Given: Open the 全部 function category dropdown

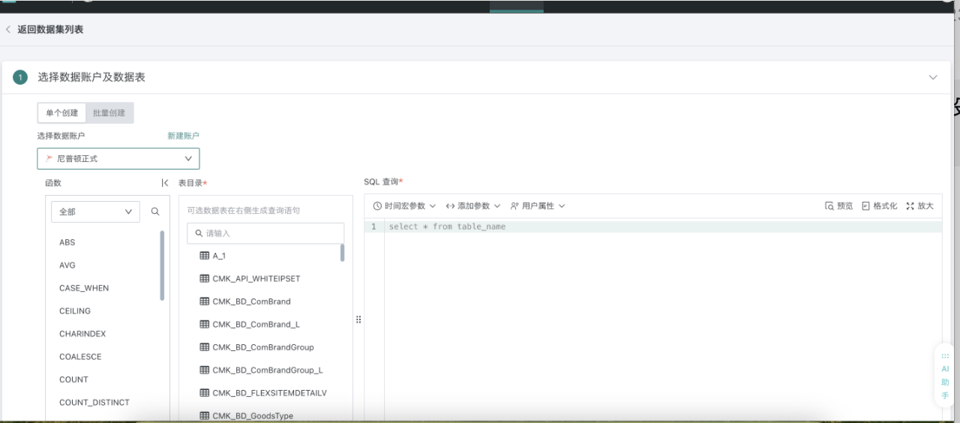Looking at the screenshot, I should coord(95,211).
